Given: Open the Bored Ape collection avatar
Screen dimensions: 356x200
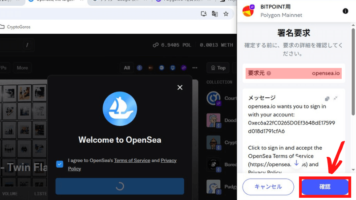Looking at the screenshot, I should 214,164.
